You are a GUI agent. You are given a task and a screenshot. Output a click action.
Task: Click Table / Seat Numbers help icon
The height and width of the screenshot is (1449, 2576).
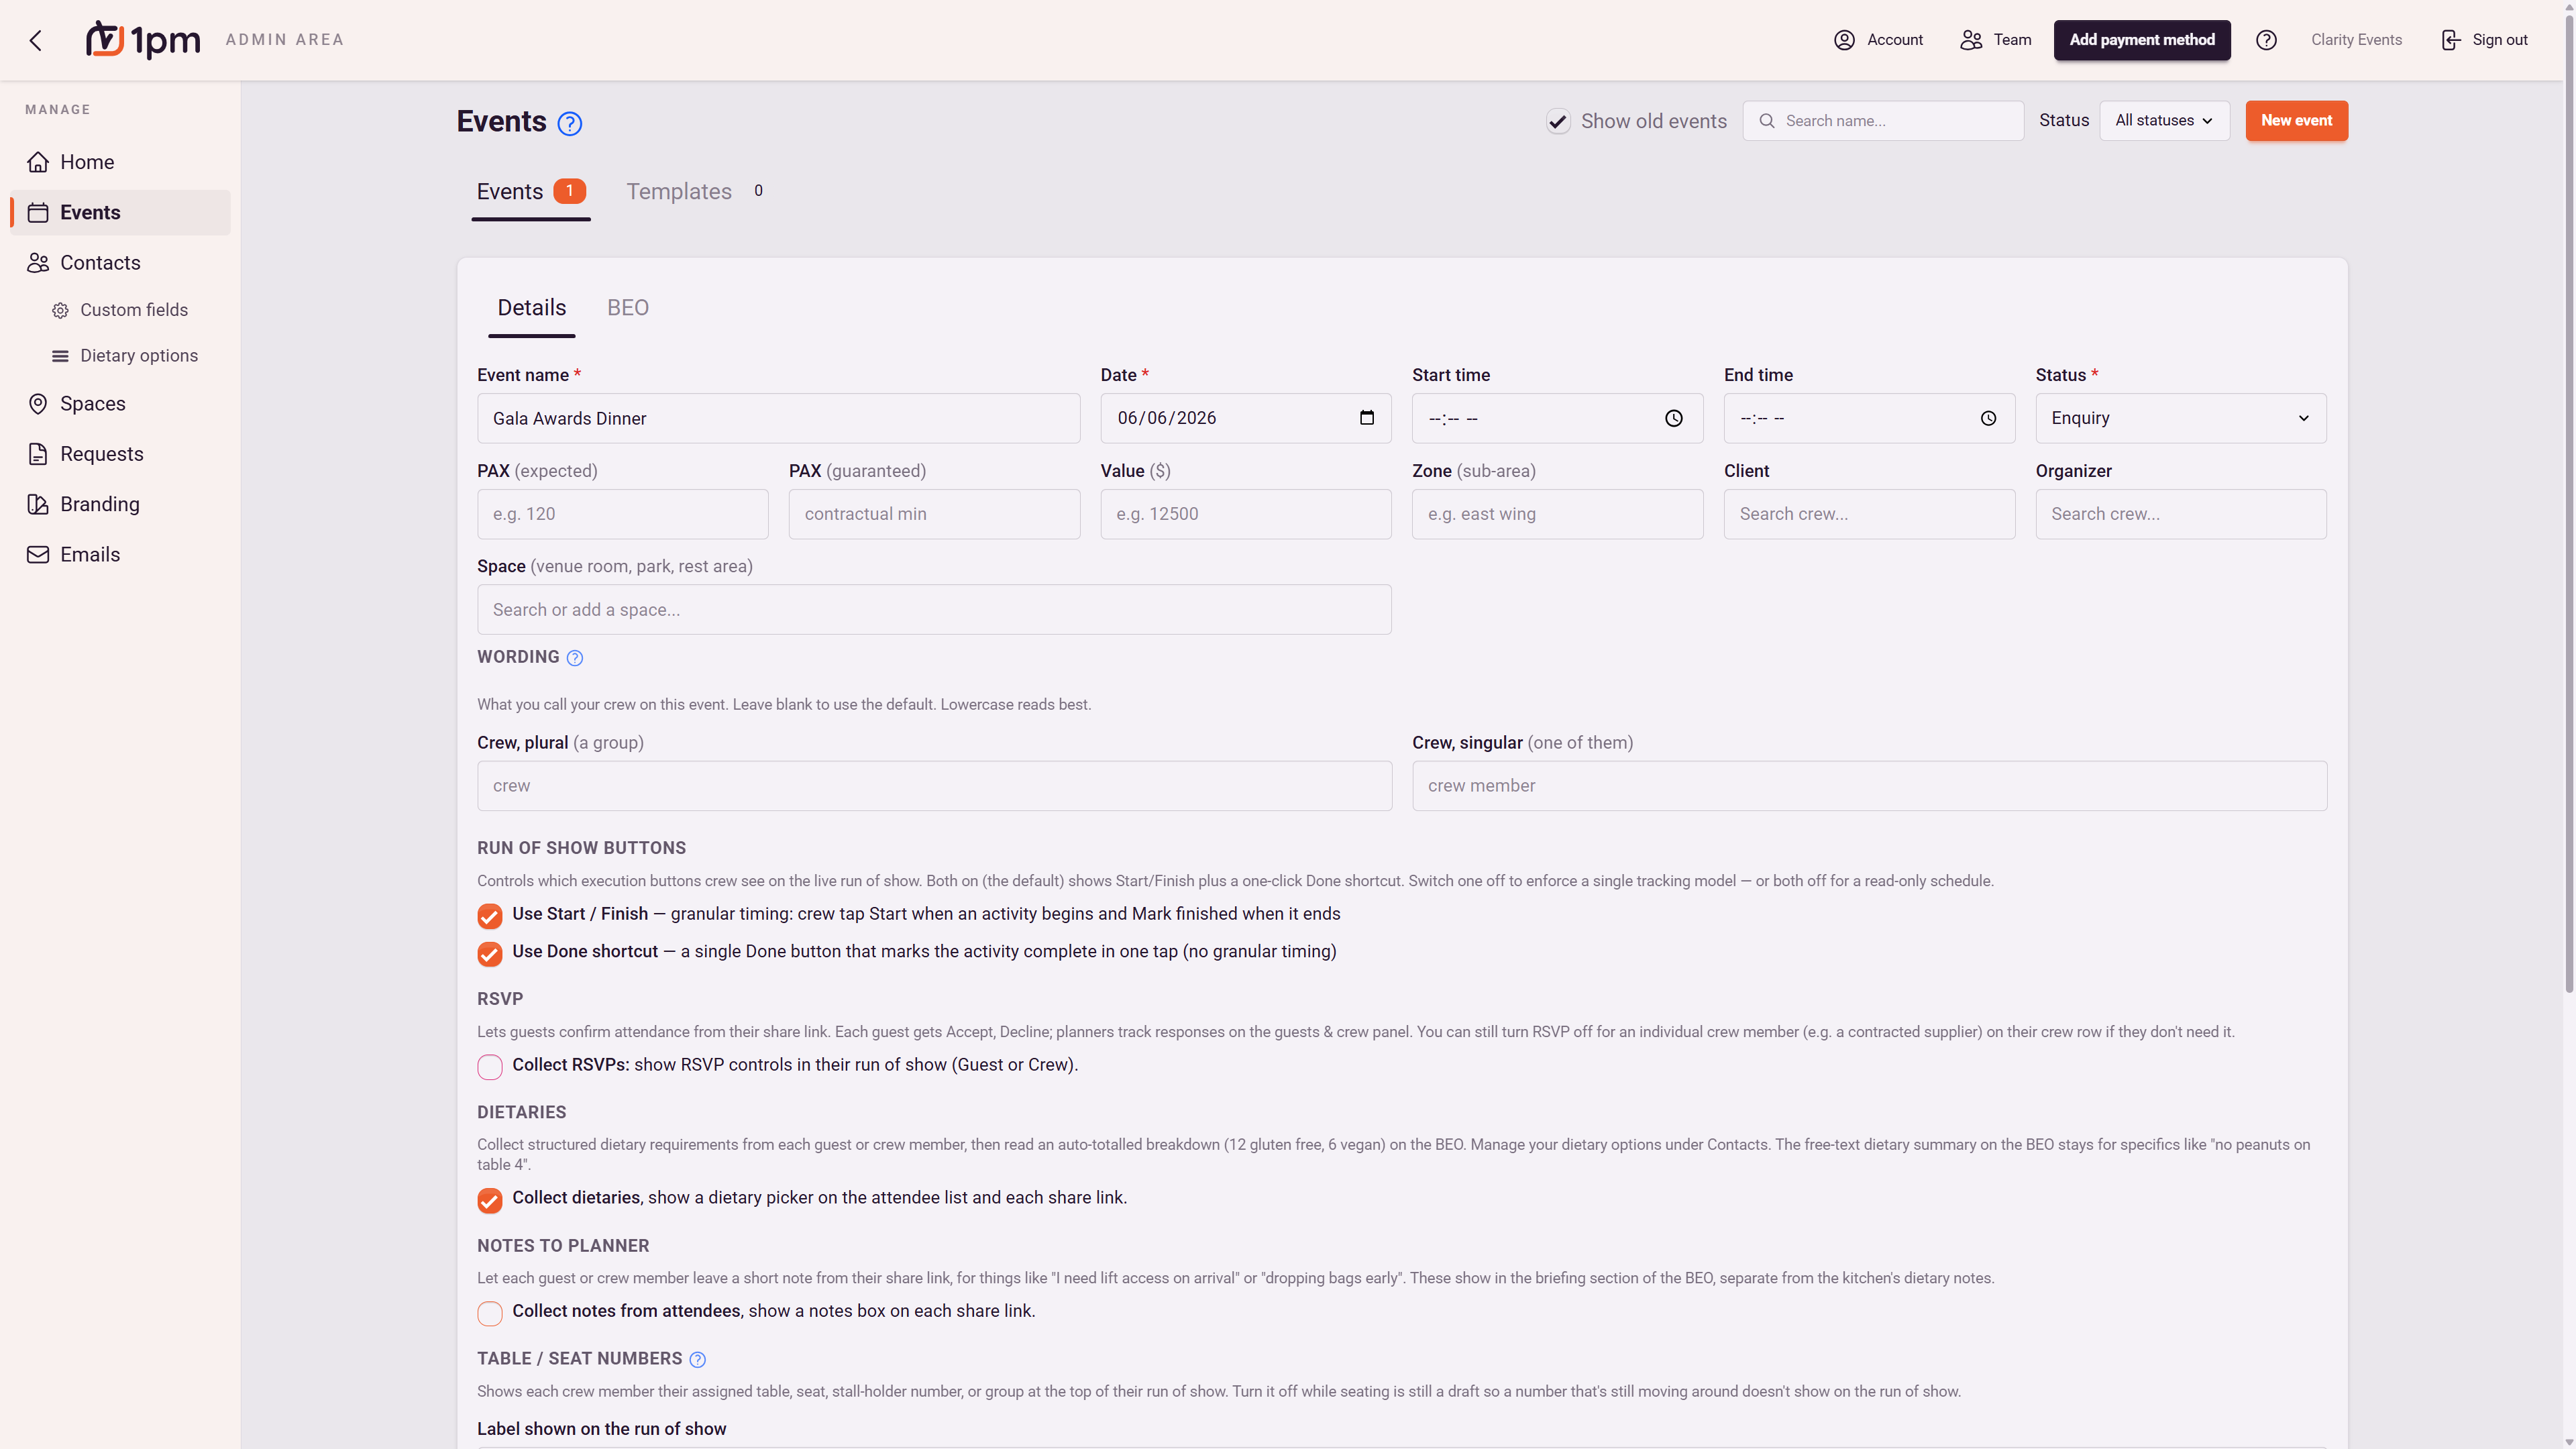tap(698, 1359)
